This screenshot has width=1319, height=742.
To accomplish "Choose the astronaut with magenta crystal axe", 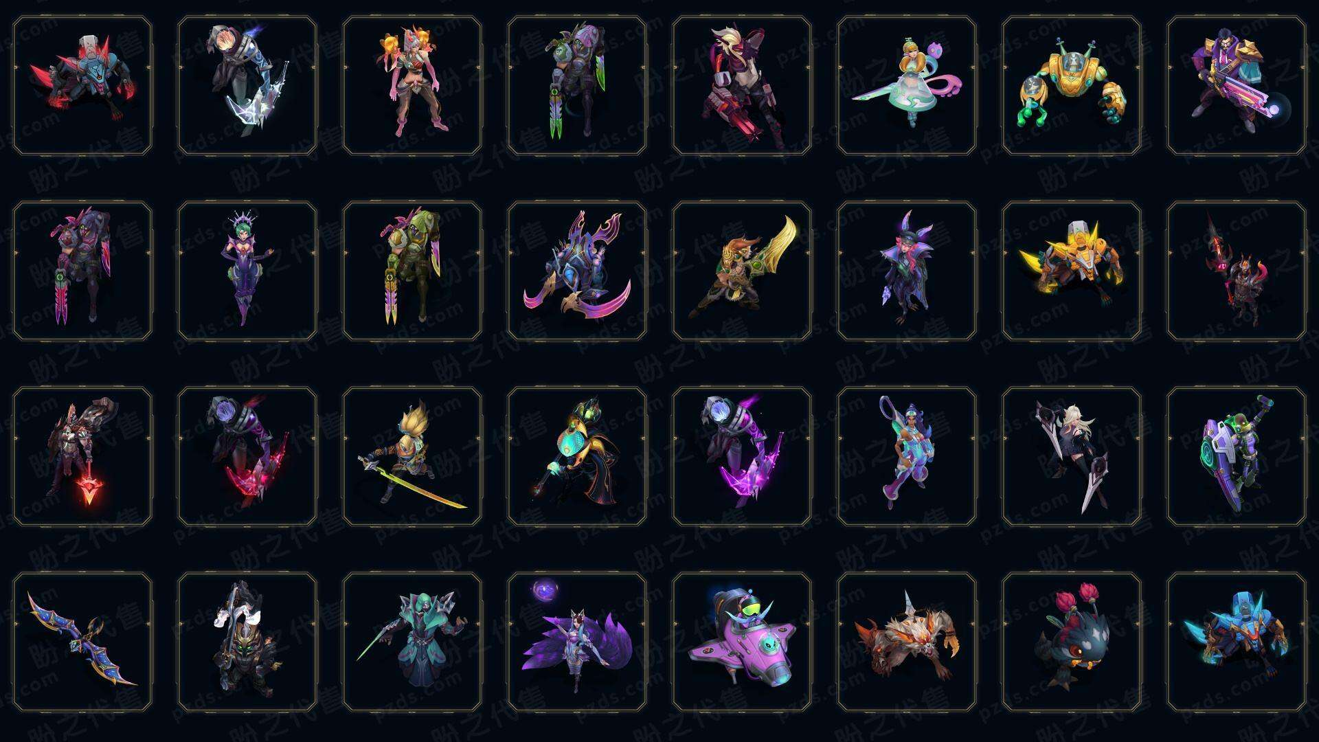I will [742, 457].
